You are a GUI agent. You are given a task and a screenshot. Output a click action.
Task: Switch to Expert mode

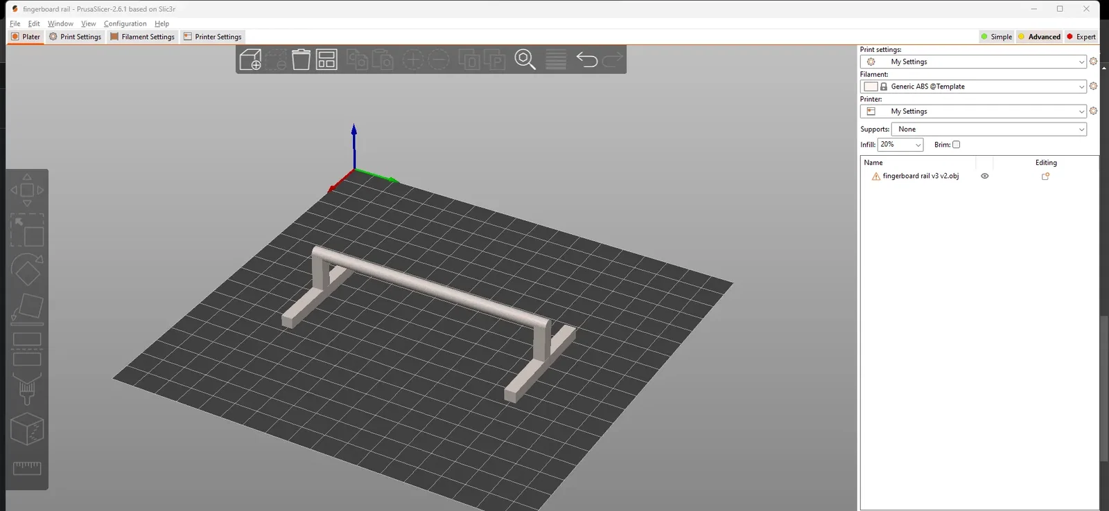[x=1081, y=37]
